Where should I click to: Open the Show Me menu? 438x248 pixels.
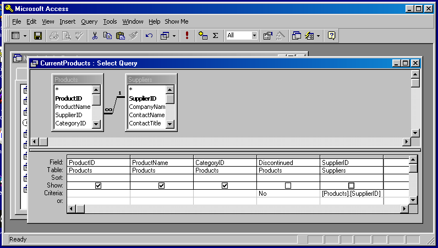(177, 21)
